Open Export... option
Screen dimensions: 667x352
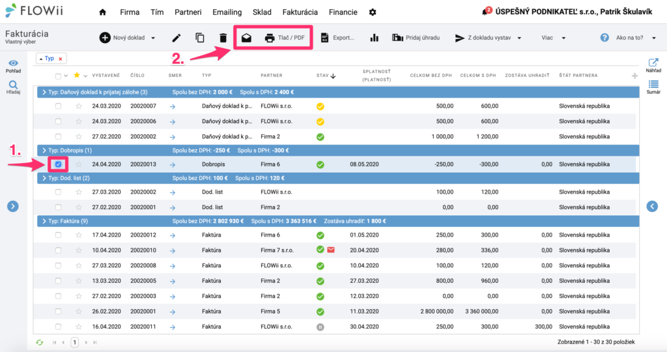[337, 38]
